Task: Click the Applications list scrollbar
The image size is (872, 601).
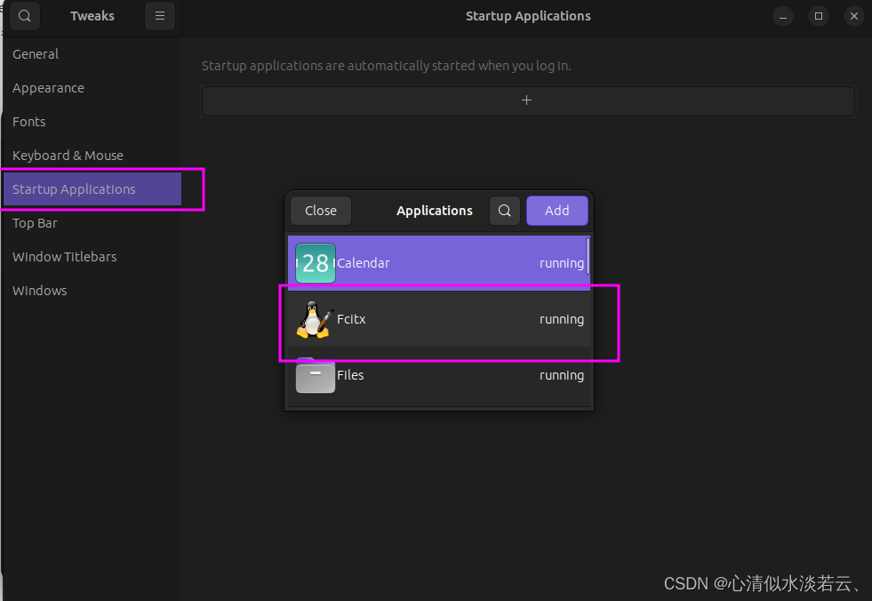Action: click(588, 256)
